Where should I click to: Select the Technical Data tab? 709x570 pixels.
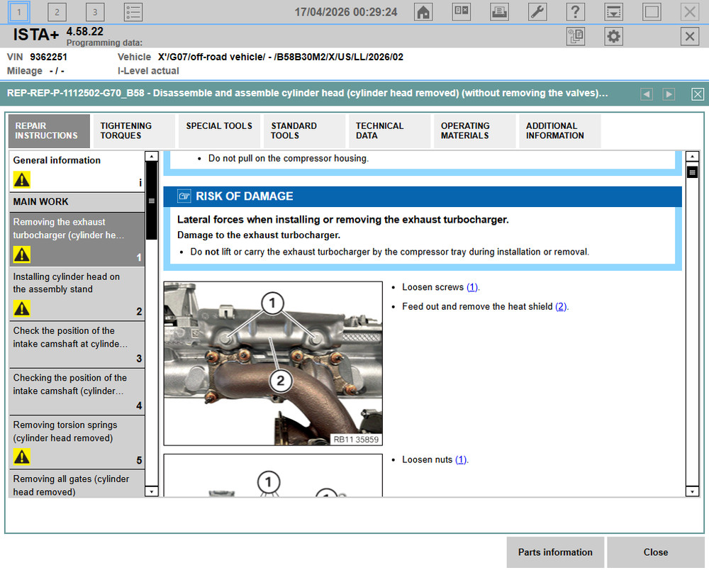tap(389, 131)
